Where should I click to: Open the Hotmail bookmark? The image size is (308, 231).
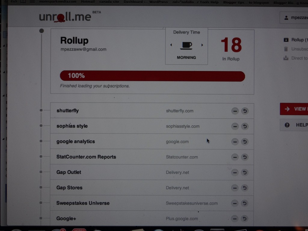pyautogui.click(x=88, y=2)
